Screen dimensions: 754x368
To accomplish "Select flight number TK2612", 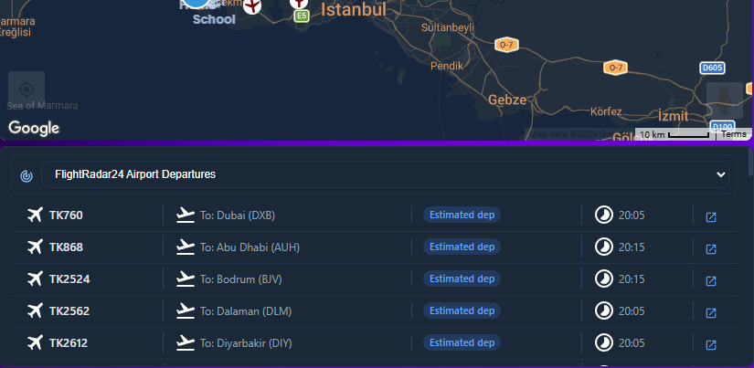I will (x=69, y=343).
